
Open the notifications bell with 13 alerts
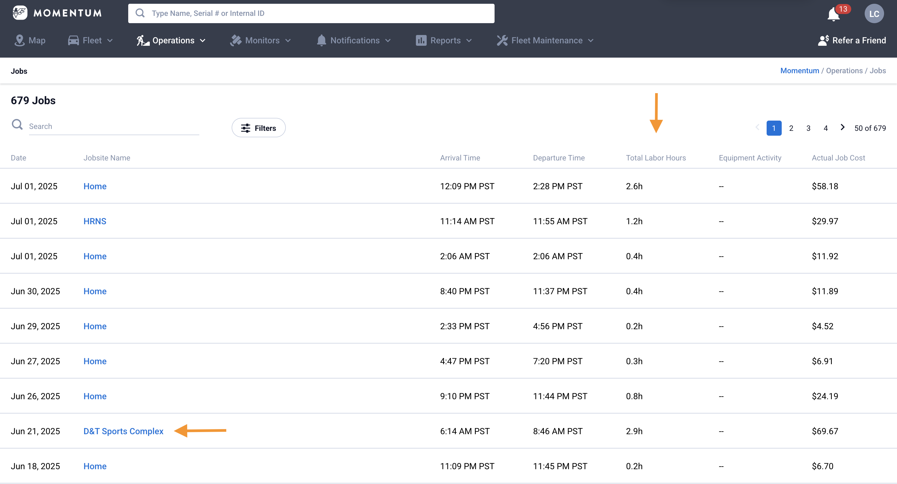coord(834,14)
